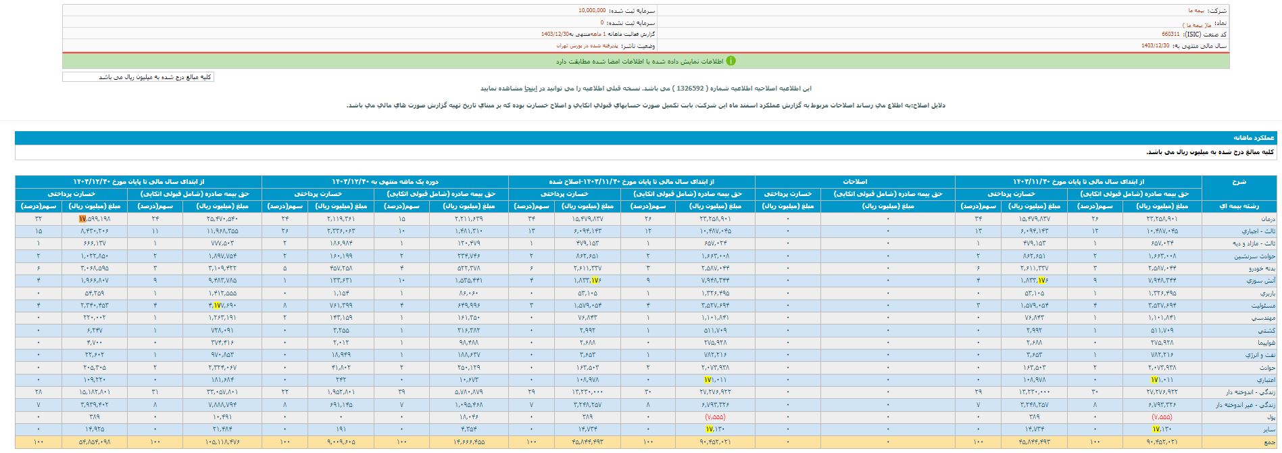Click the registered capital value 10,000,000
Viewport: 1282px width, 453px height.
(x=592, y=11)
